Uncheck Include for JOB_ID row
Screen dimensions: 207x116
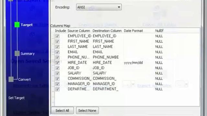pos(57,68)
